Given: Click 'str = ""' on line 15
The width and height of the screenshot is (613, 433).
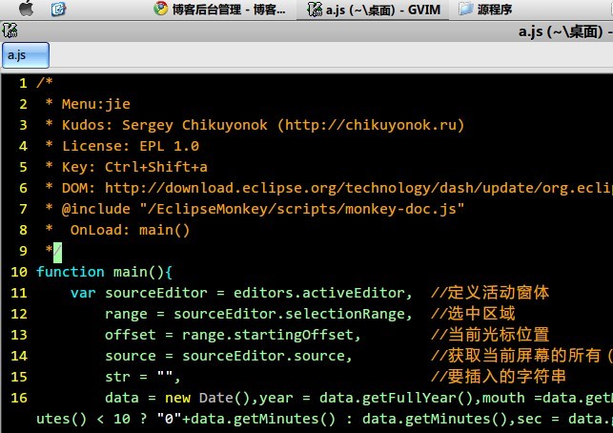Looking at the screenshot, I should tap(139, 377).
